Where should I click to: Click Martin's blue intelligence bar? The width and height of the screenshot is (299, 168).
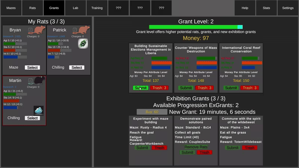click(x=10, y=108)
